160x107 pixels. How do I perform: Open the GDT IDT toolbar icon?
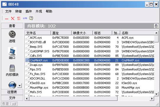[19, 19]
